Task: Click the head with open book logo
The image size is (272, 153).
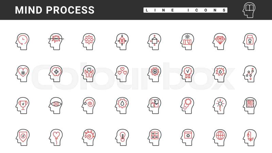Action: pyautogui.click(x=249, y=10)
